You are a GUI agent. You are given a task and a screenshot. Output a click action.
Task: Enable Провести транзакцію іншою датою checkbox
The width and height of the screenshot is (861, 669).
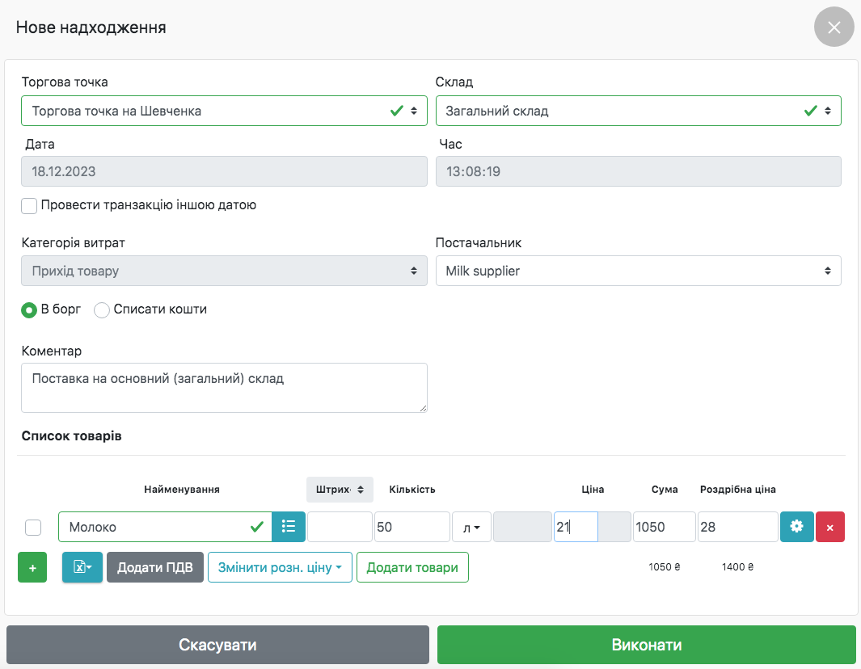click(x=30, y=206)
